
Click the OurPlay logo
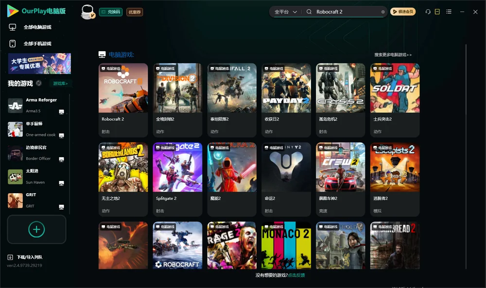pyautogui.click(x=36, y=11)
